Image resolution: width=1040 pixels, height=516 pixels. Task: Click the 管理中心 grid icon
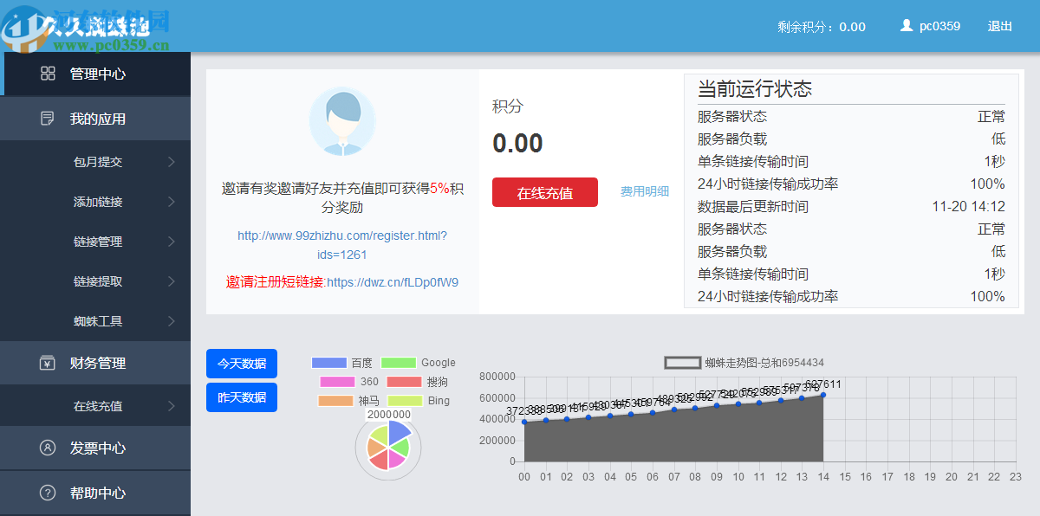tap(48, 74)
